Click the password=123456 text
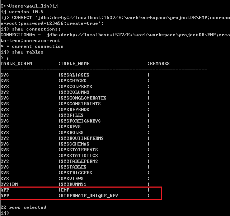 pos(42,23)
